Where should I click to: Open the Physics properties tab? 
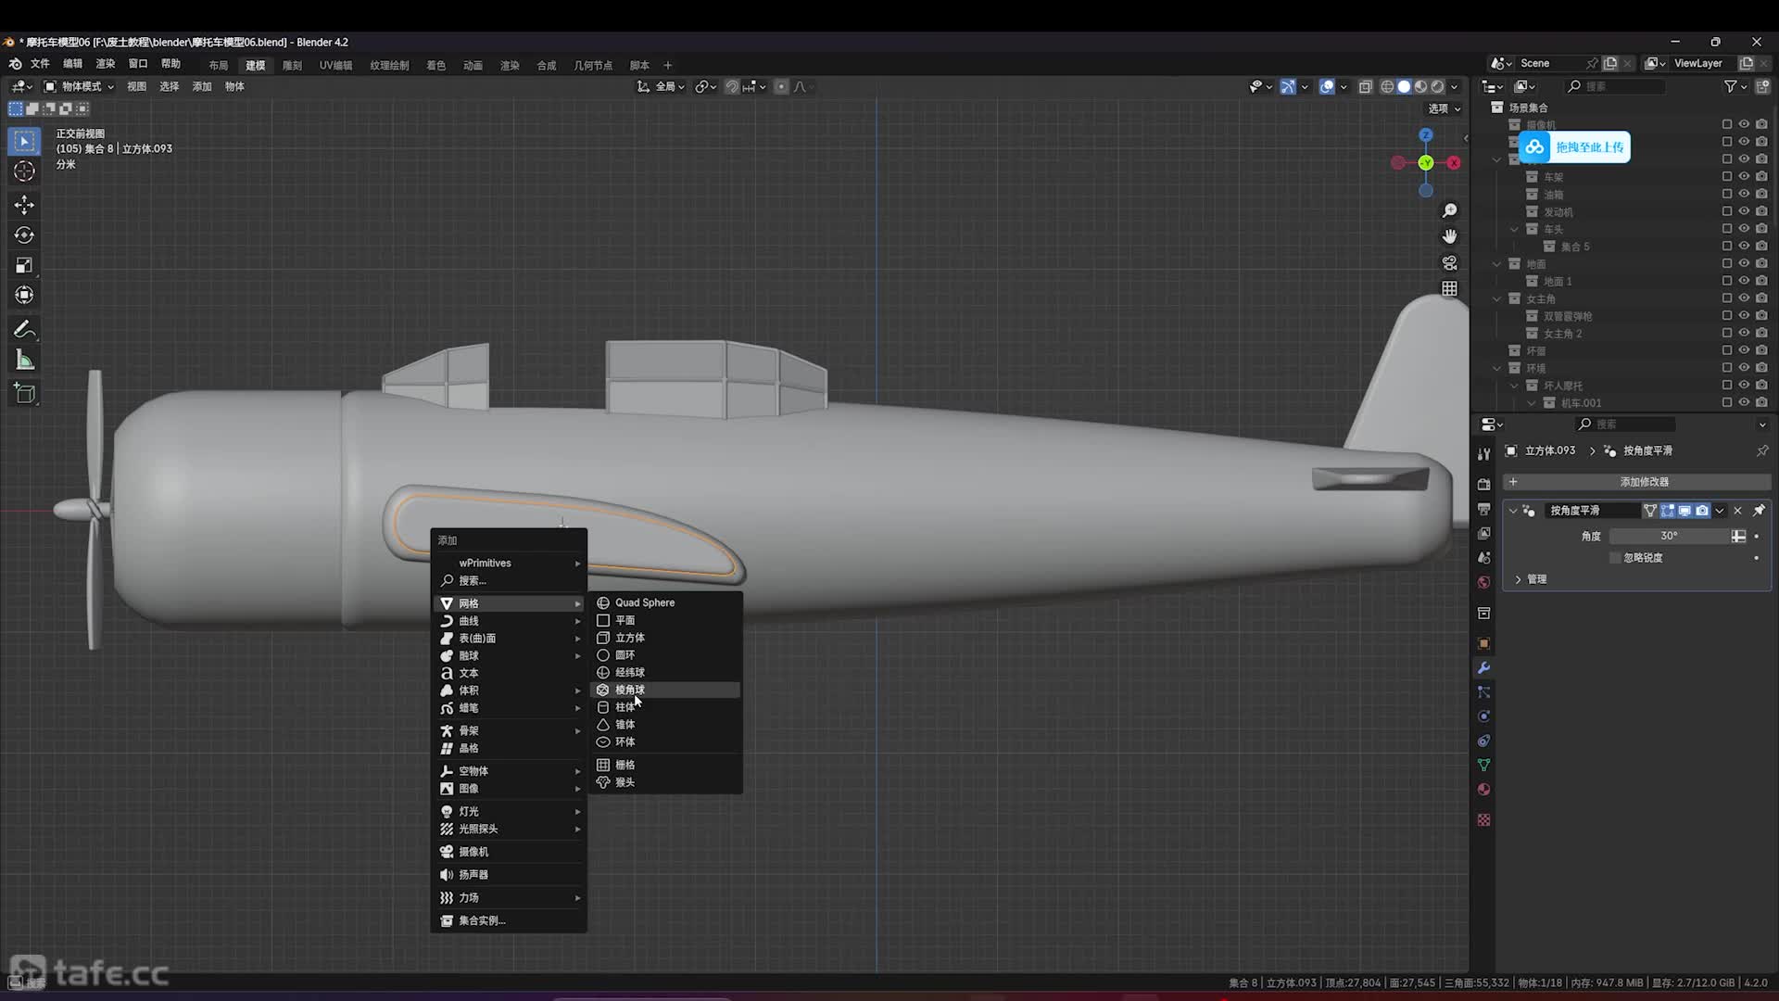point(1483,716)
